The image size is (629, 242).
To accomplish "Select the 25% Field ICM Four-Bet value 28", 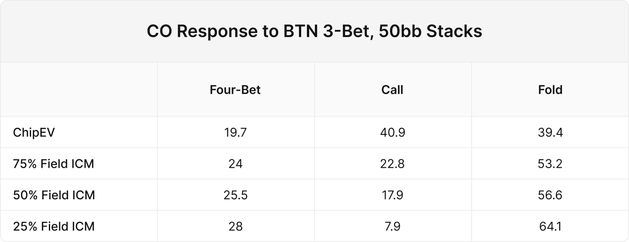I will [235, 226].
